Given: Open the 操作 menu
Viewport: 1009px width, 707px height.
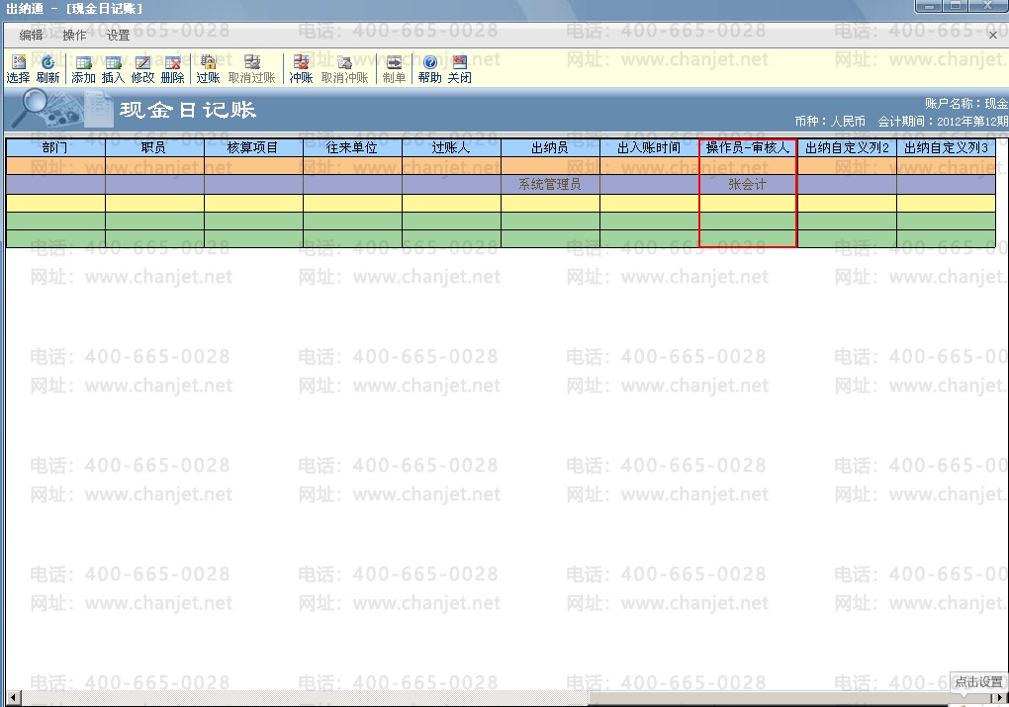Looking at the screenshot, I should (74, 36).
